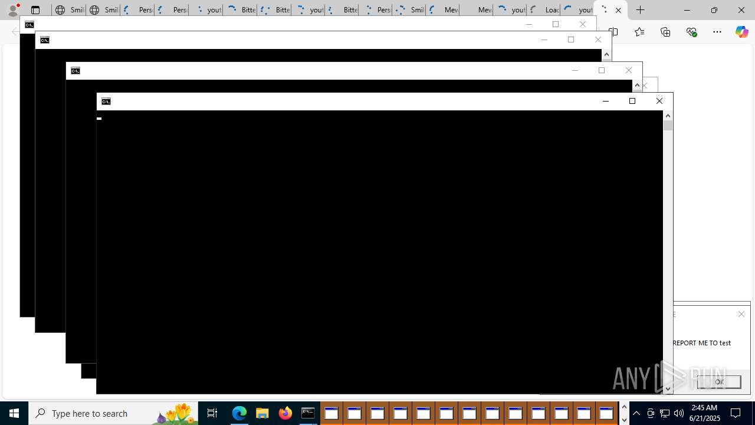Restore down the Edge browser window
This screenshot has height=425, width=755.
(714, 10)
